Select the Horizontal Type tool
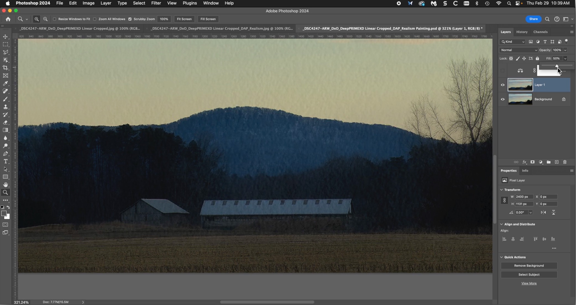The height and width of the screenshot is (305, 576). coord(5,161)
